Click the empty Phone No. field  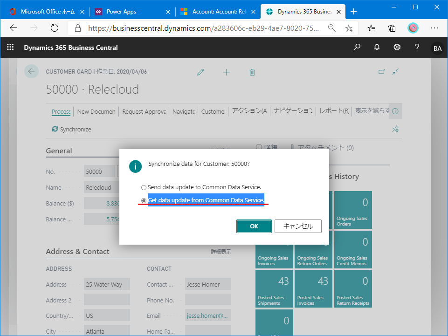pyautogui.click(x=208, y=300)
